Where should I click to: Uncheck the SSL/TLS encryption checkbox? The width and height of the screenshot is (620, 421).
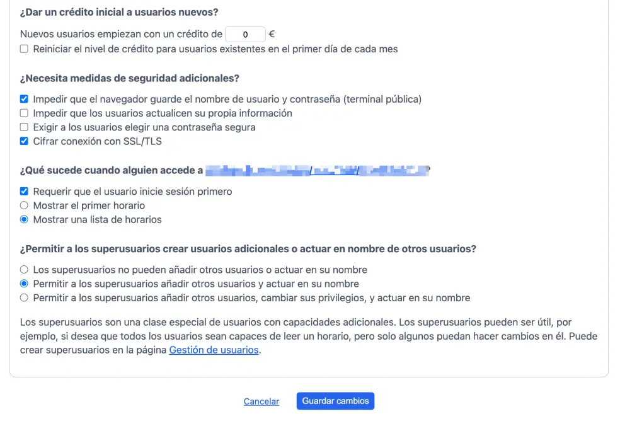coord(24,141)
